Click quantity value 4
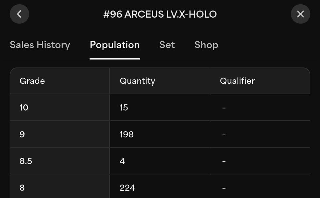Image resolution: width=320 pixels, height=198 pixels. [x=122, y=161]
